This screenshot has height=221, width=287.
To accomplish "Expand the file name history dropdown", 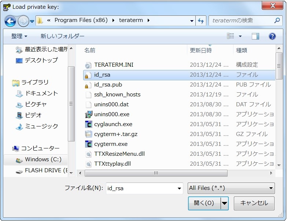I will pos(179,188).
